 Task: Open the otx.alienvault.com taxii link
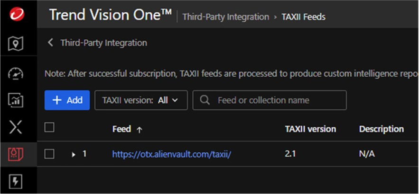pos(171,154)
